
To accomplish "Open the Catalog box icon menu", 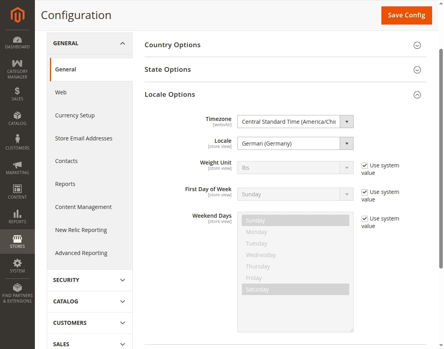I will click(x=17, y=119).
